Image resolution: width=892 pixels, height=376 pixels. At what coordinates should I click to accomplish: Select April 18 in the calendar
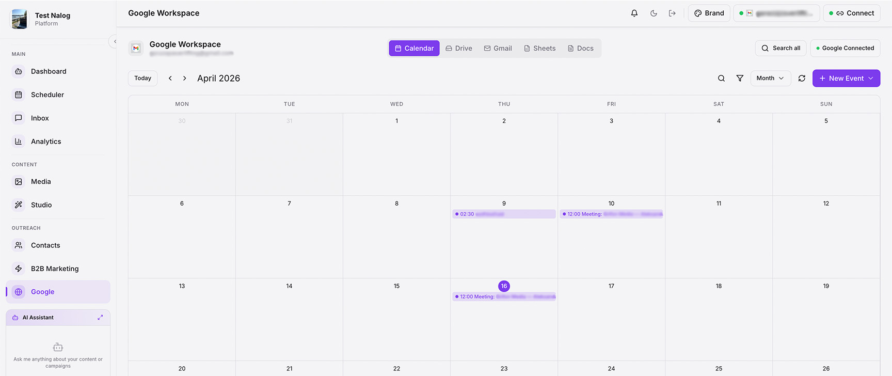719,286
